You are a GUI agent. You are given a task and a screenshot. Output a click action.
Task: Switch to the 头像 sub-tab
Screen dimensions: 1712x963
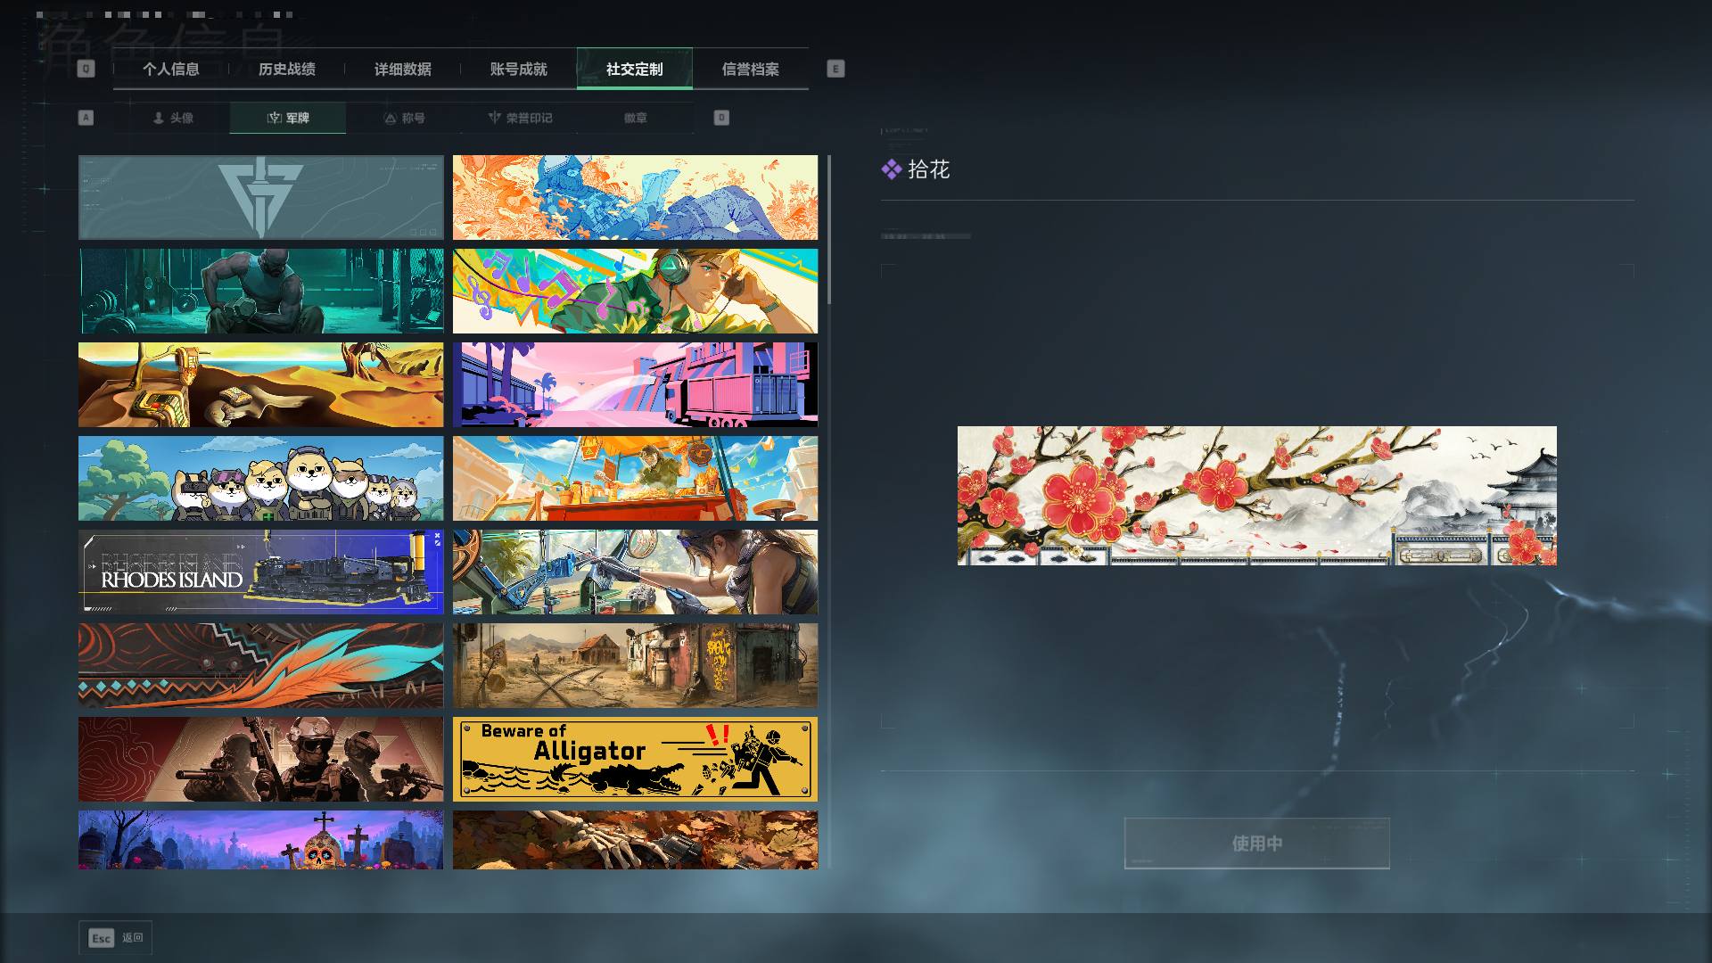click(172, 118)
